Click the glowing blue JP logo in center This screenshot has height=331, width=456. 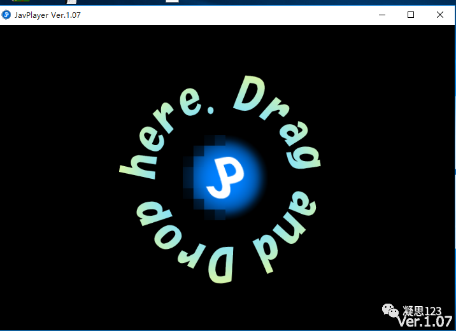click(x=224, y=177)
